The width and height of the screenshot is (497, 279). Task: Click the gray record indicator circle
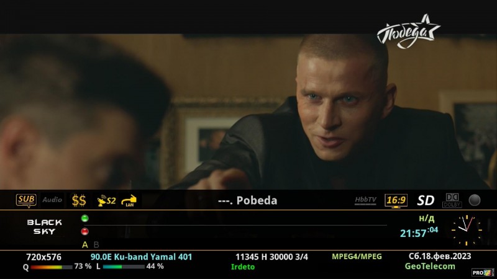point(475,200)
